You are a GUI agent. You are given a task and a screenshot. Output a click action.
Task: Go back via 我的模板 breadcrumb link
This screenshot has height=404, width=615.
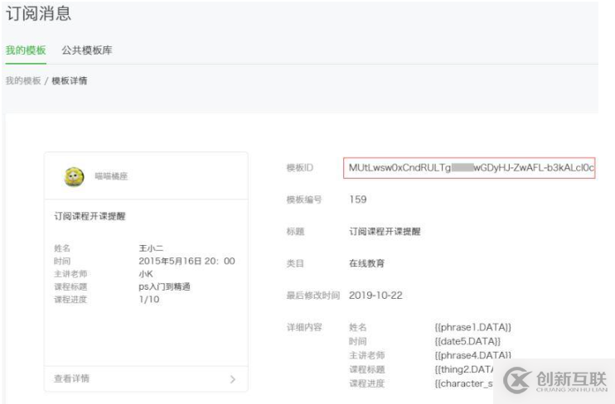click(23, 81)
